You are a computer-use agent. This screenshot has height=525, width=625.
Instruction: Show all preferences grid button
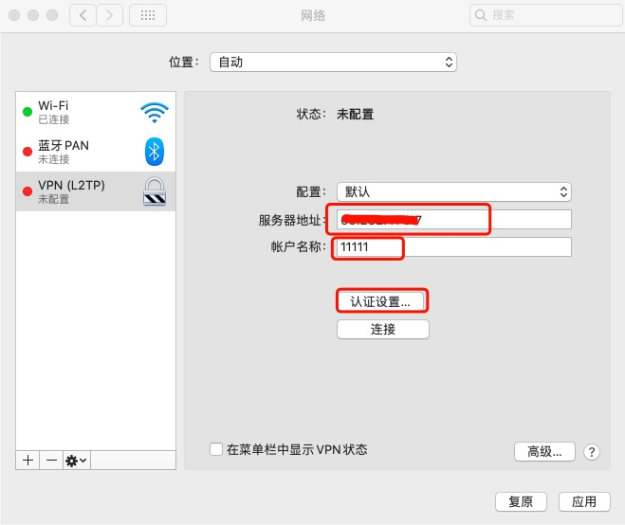(148, 15)
